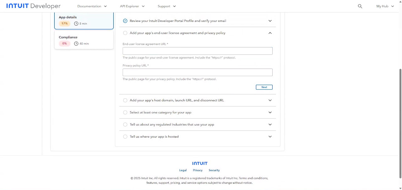Open the My Hub dropdown
402x190 pixels.
pos(385,6)
